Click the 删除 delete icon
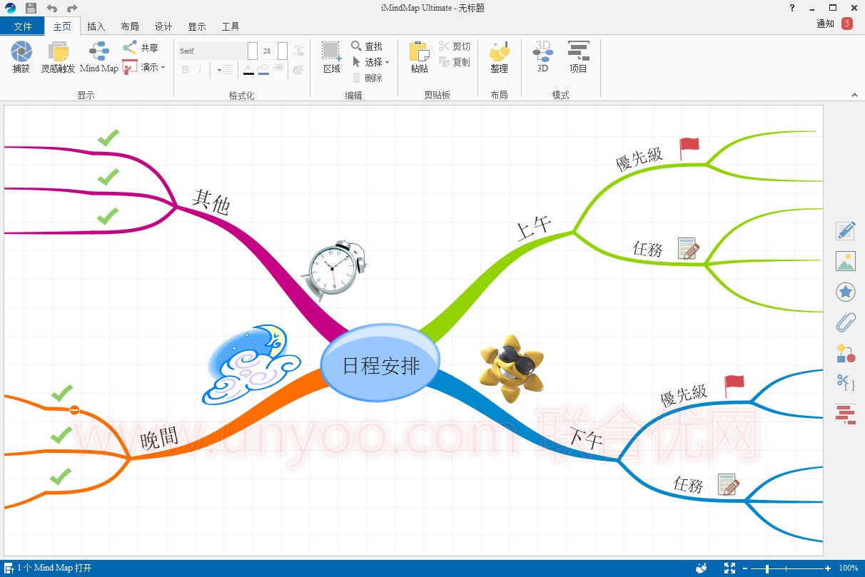Viewport: 865px width, 577px height. point(357,78)
